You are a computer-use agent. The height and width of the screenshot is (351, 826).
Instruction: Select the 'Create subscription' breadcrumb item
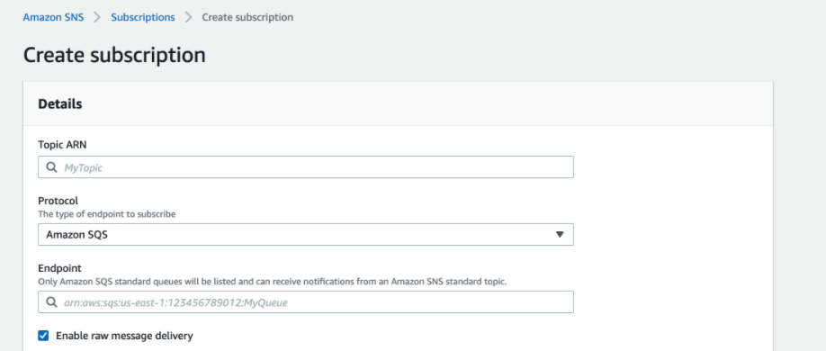coord(247,17)
